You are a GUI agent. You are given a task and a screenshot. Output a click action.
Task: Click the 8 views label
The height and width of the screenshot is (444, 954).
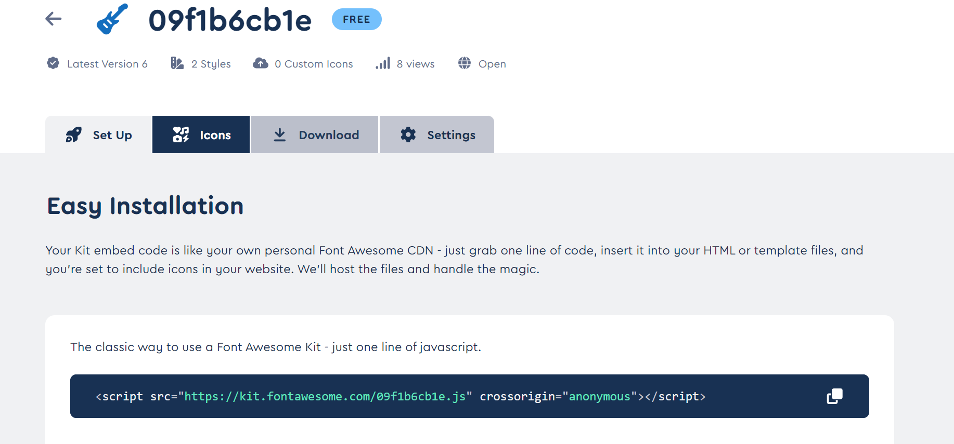(x=416, y=64)
